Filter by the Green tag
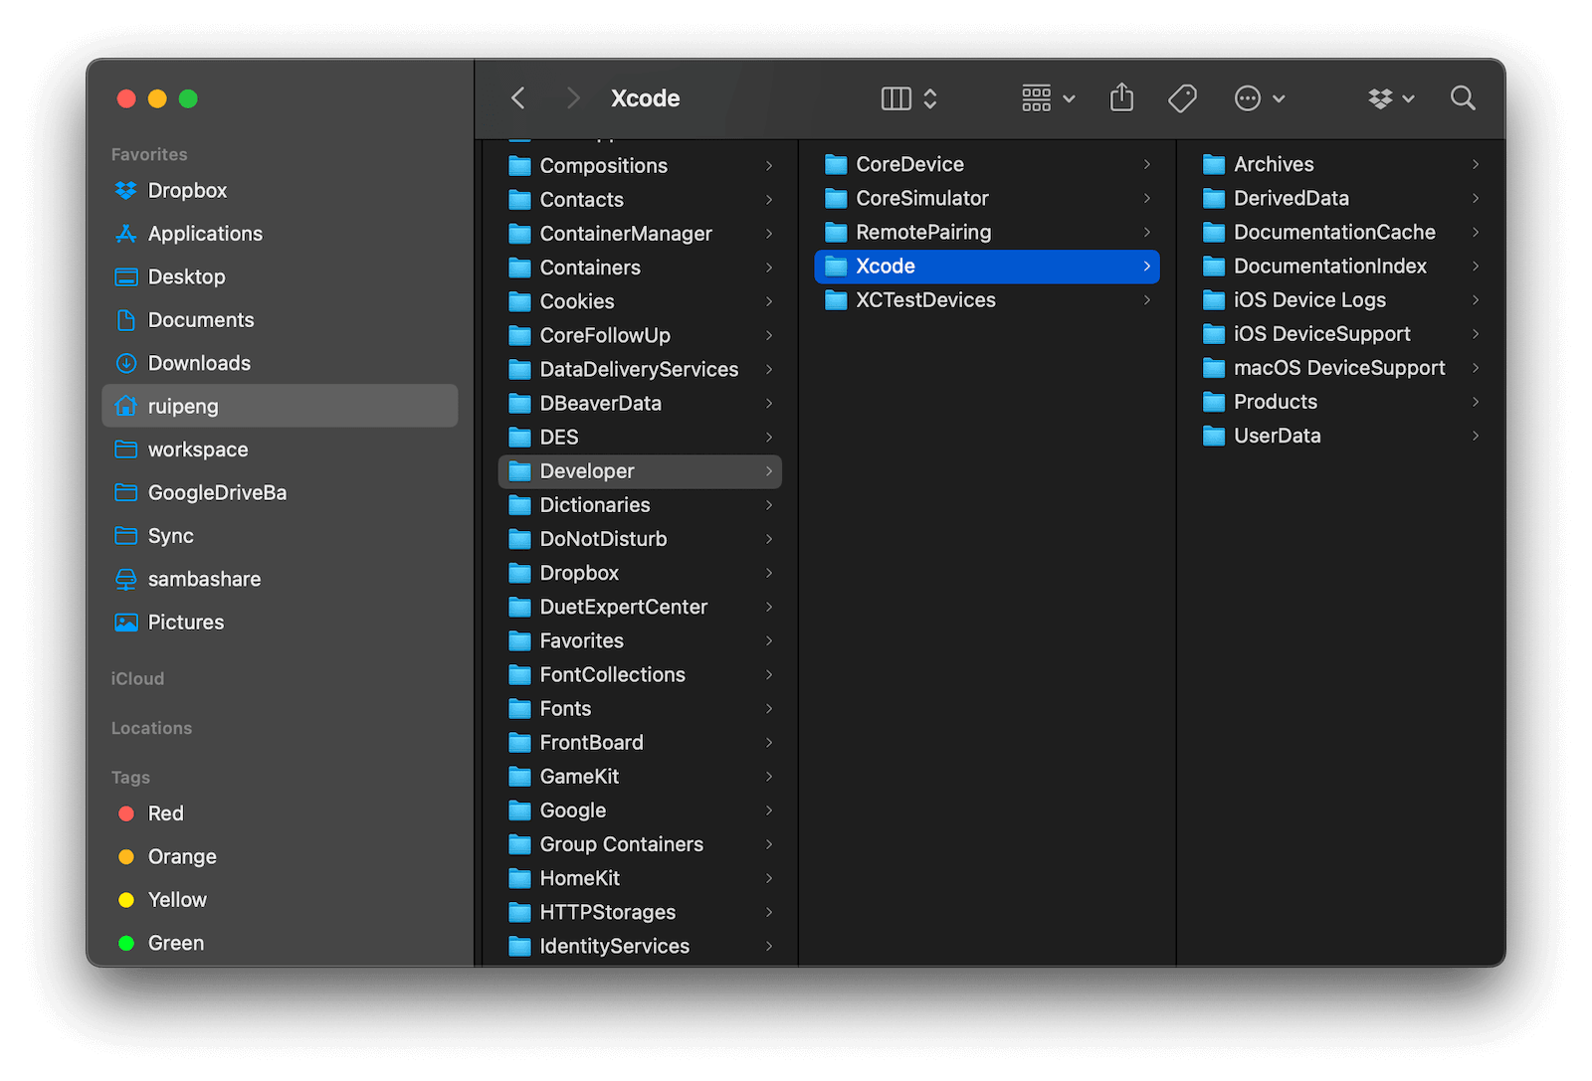Screen dimensions: 1592x1081 pos(280,943)
